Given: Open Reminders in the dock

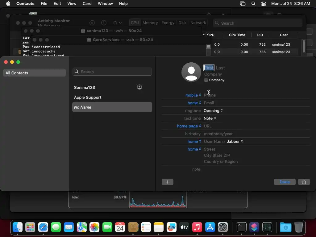Looking at the screenshot, I should click(146, 227).
